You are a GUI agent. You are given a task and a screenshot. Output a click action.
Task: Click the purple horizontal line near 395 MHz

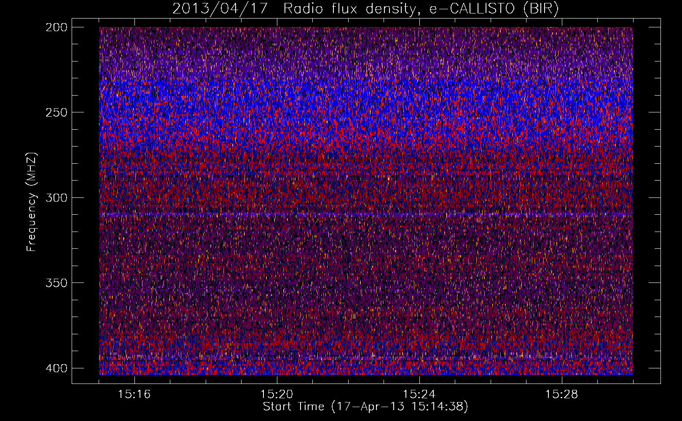click(x=366, y=358)
